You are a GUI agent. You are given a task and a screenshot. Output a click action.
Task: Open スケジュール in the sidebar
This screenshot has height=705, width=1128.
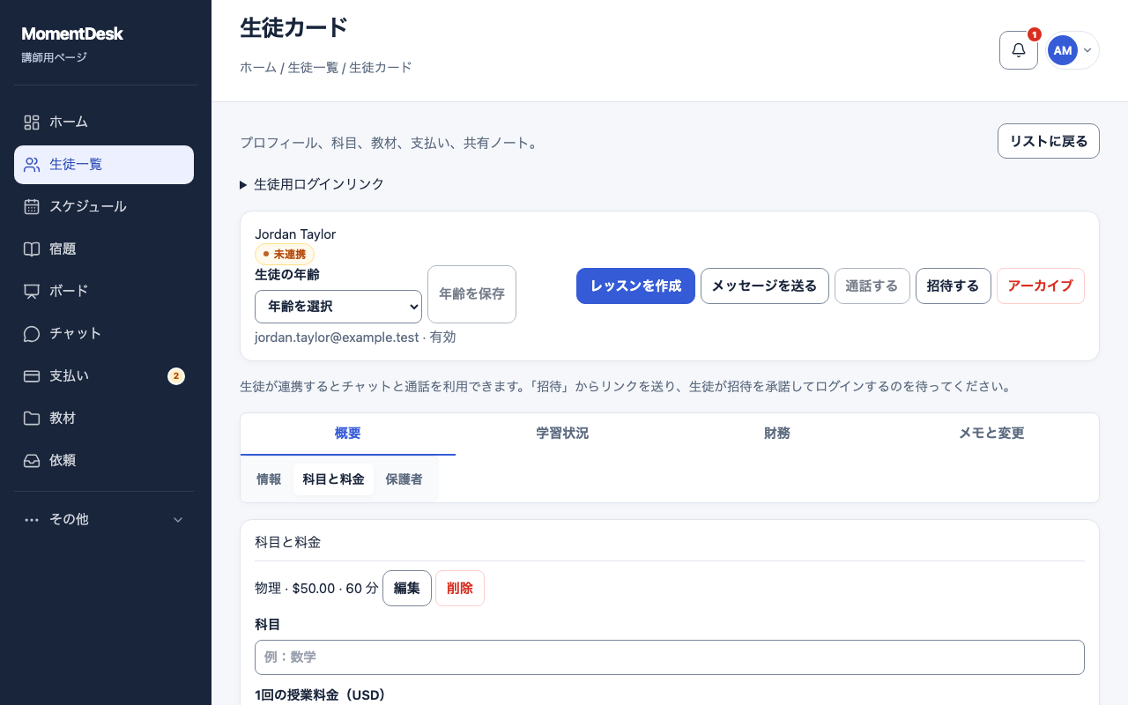[x=104, y=206]
